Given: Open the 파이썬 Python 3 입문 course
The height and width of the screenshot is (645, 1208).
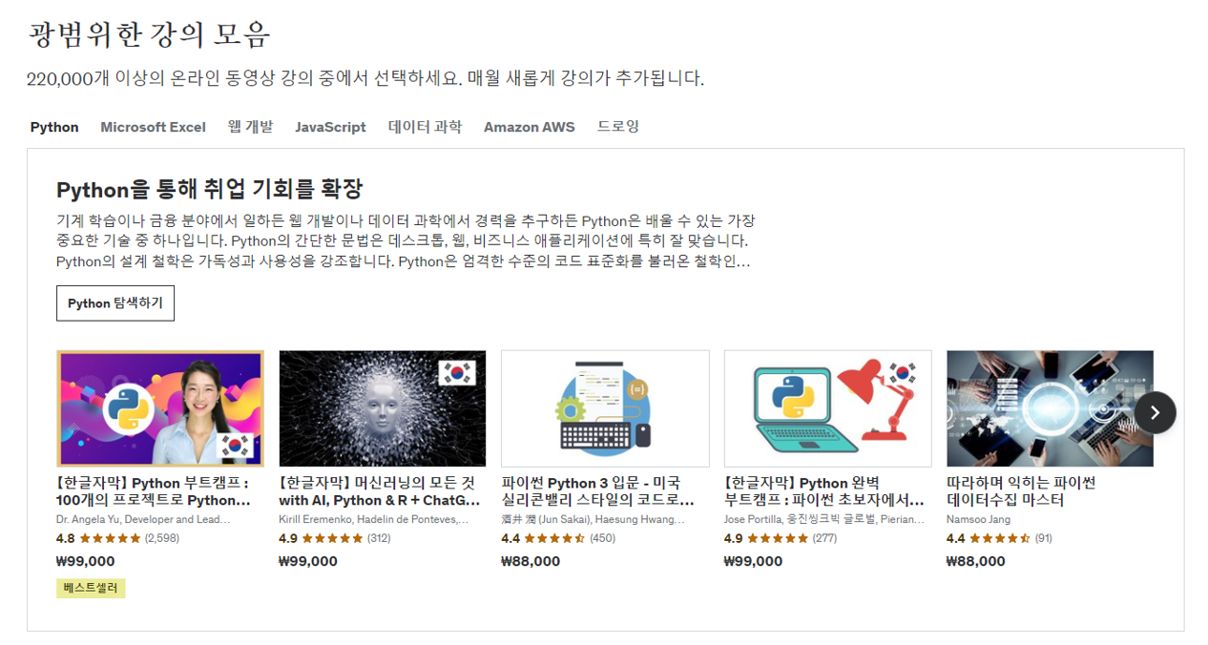Looking at the screenshot, I should pos(602,490).
